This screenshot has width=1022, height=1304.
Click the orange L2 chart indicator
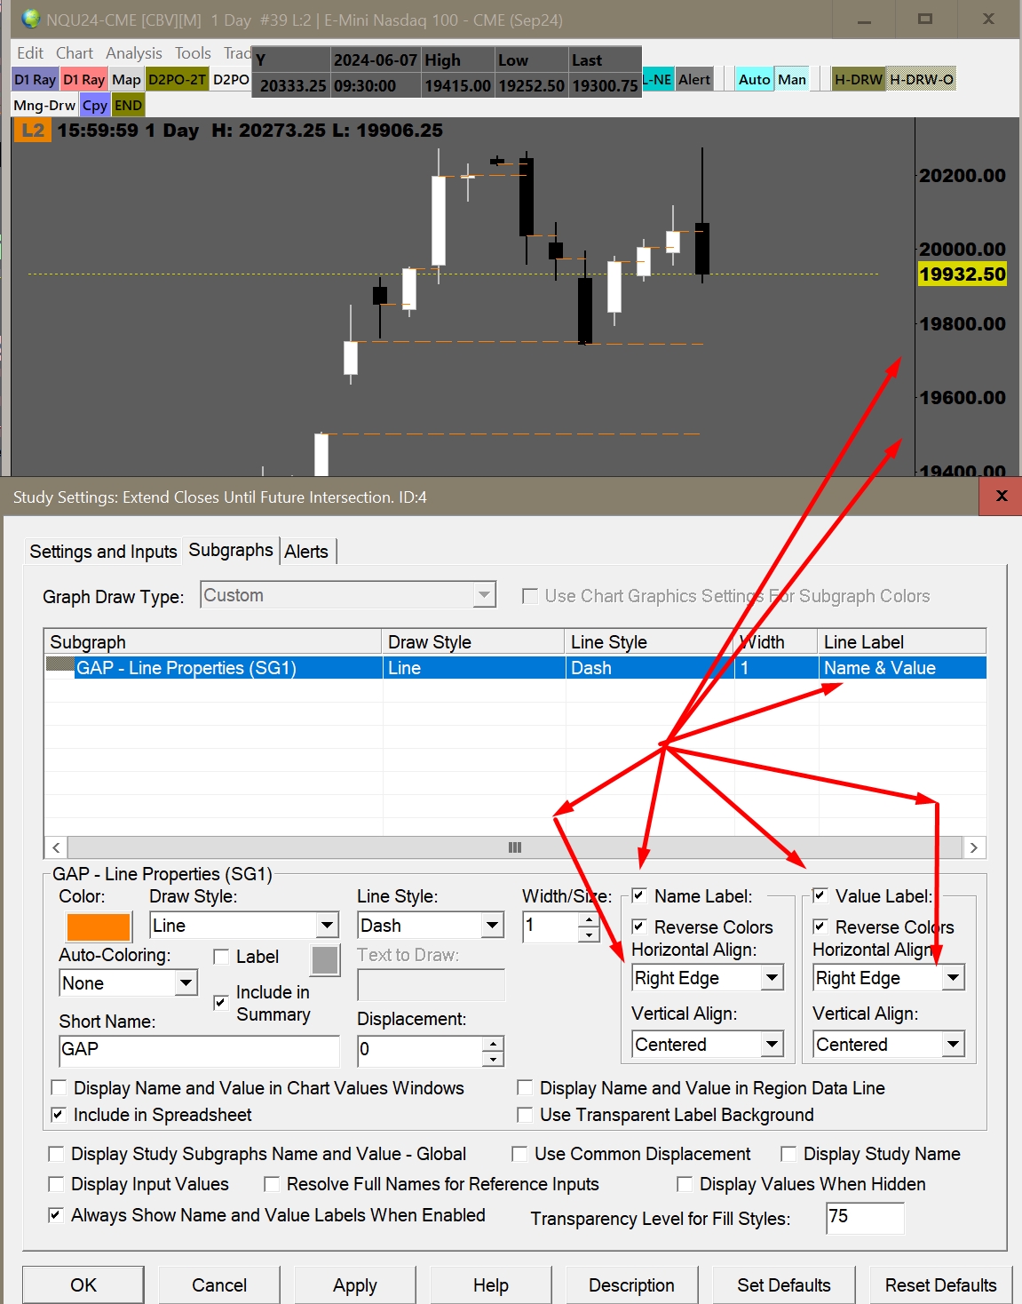(33, 131)
